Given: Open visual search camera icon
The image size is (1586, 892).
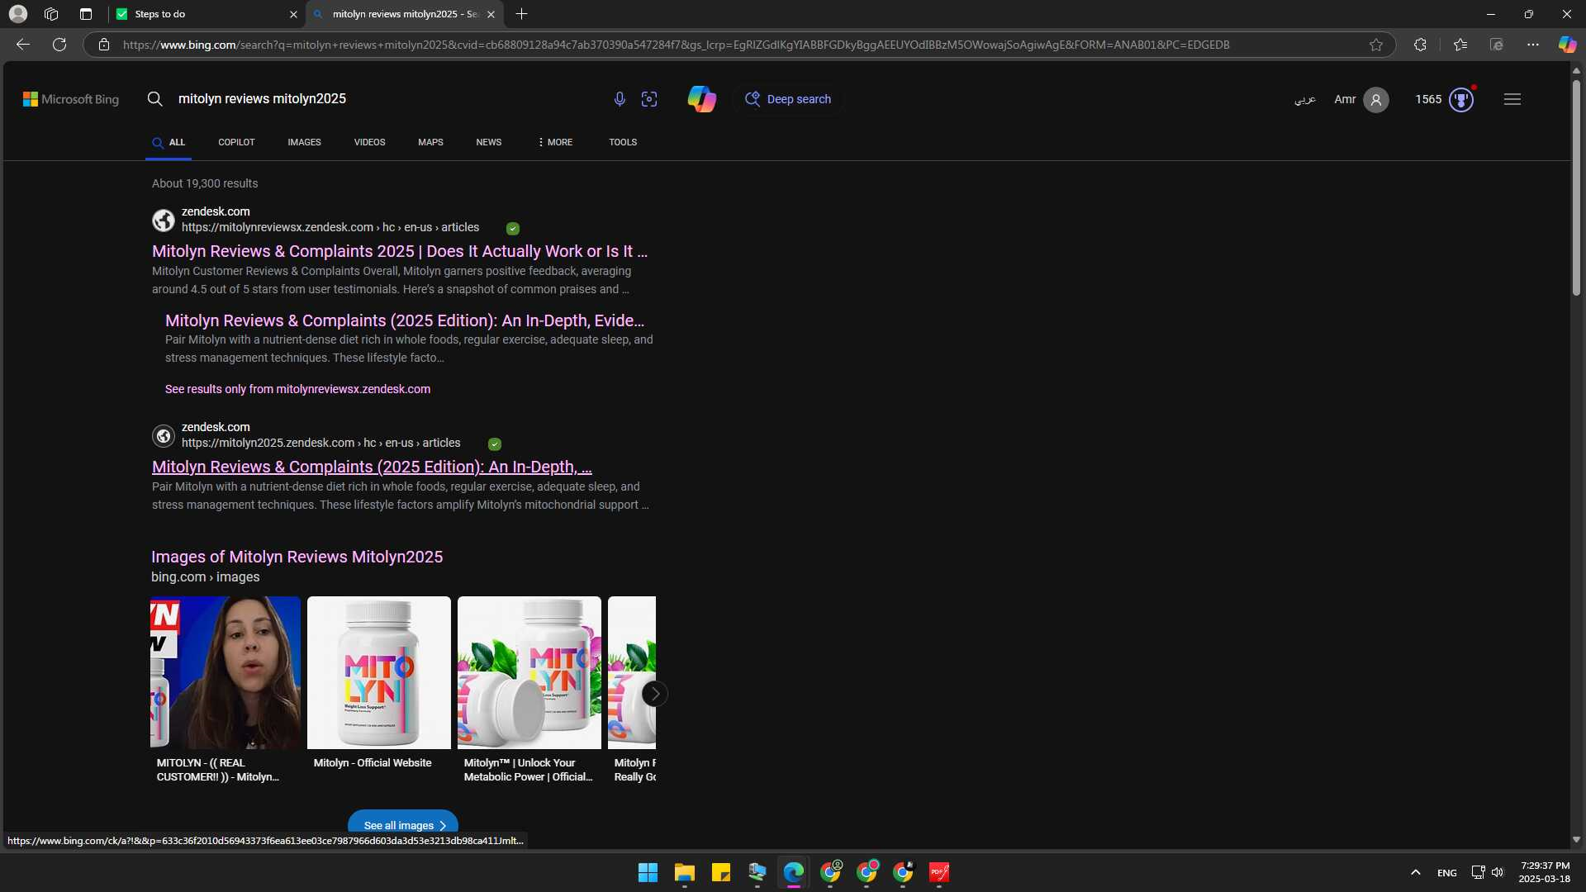Looking at the screenshot, I should tap(649, 99).
